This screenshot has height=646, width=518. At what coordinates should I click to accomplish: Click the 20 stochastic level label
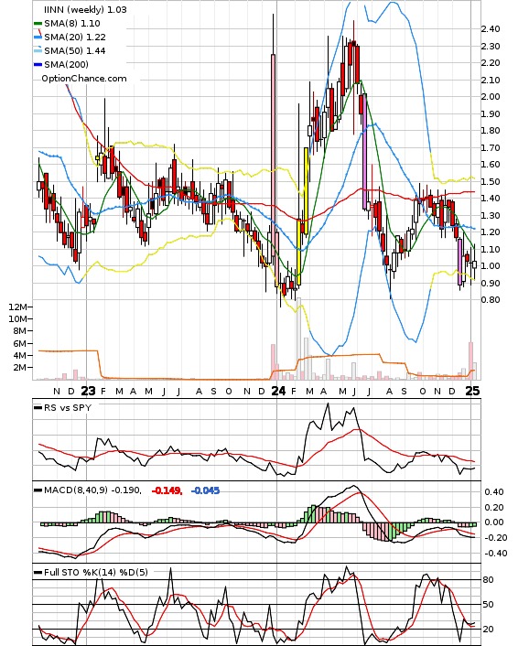click(489, 630)
